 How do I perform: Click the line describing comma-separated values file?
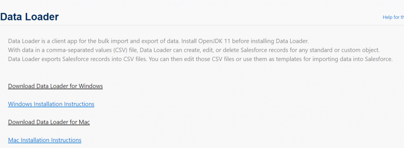(194, 50)
